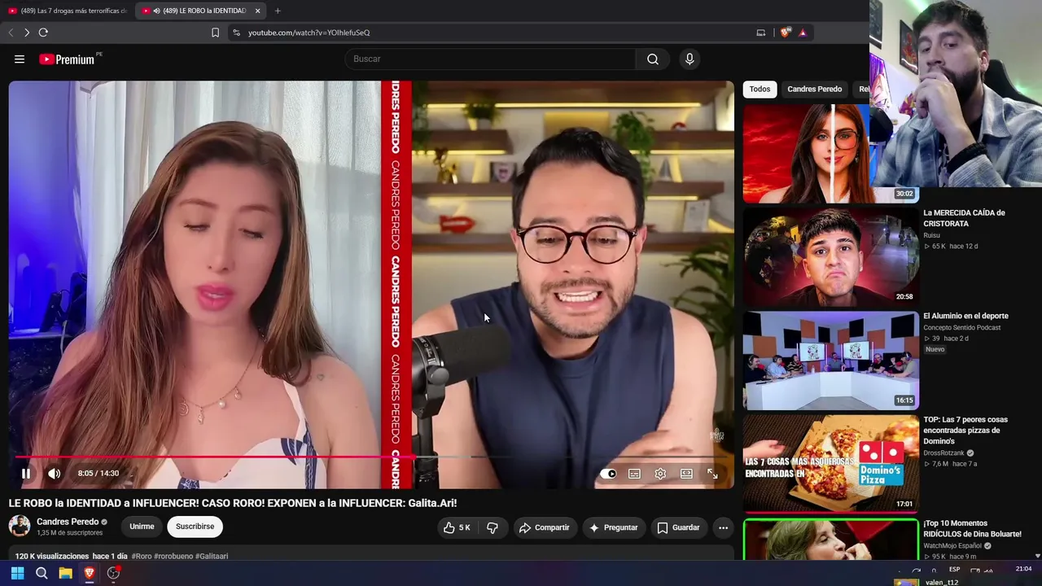
Task: Open Windows taskbar search
Action: coord(42,573)
